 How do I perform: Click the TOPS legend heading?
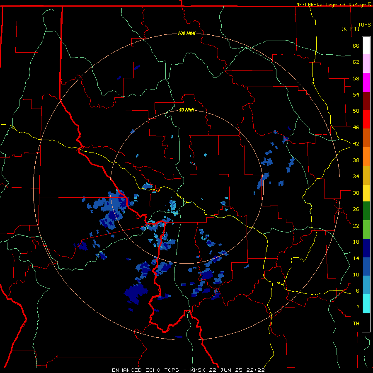tap(364, 25)
